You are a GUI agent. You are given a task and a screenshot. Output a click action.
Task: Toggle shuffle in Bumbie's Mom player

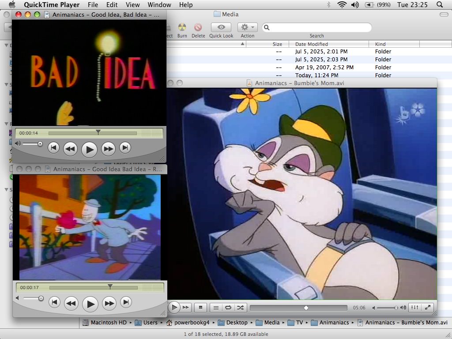pyautogui.click(x=240, y=308)
